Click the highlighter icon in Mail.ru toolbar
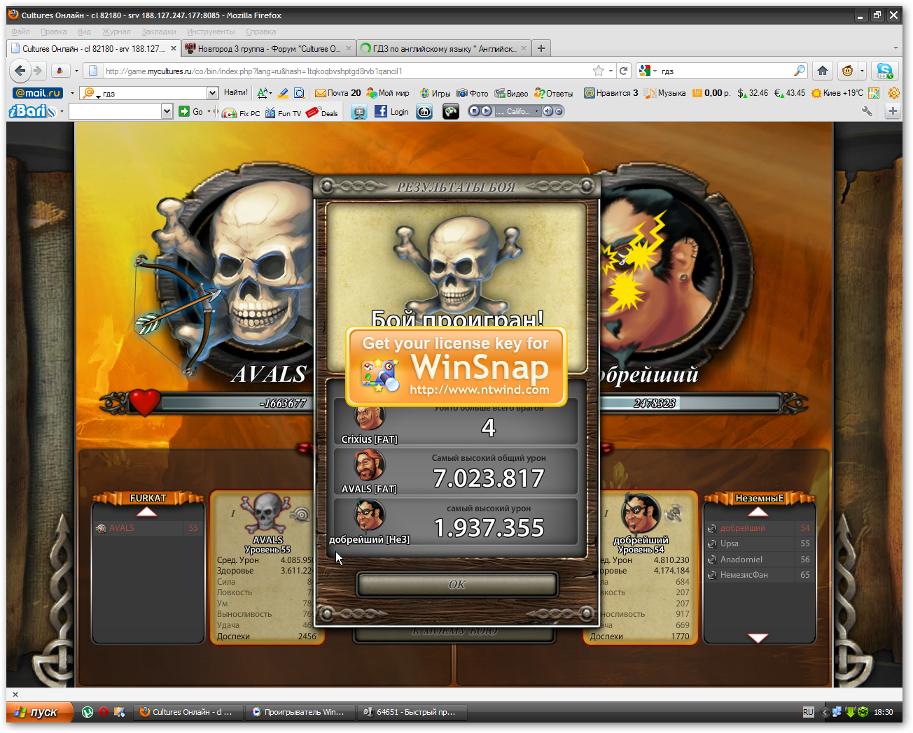 283,93
